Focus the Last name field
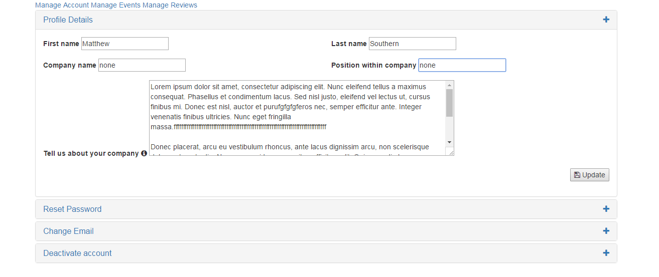659x277 pixels. pos(413,44)
